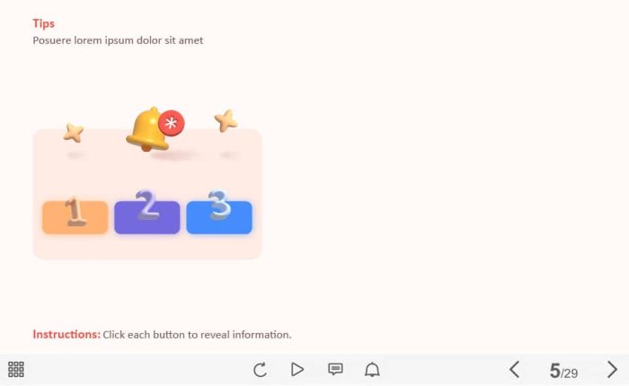Click the slide counter 5/29

pyautogui.click(x=563, y=371)
